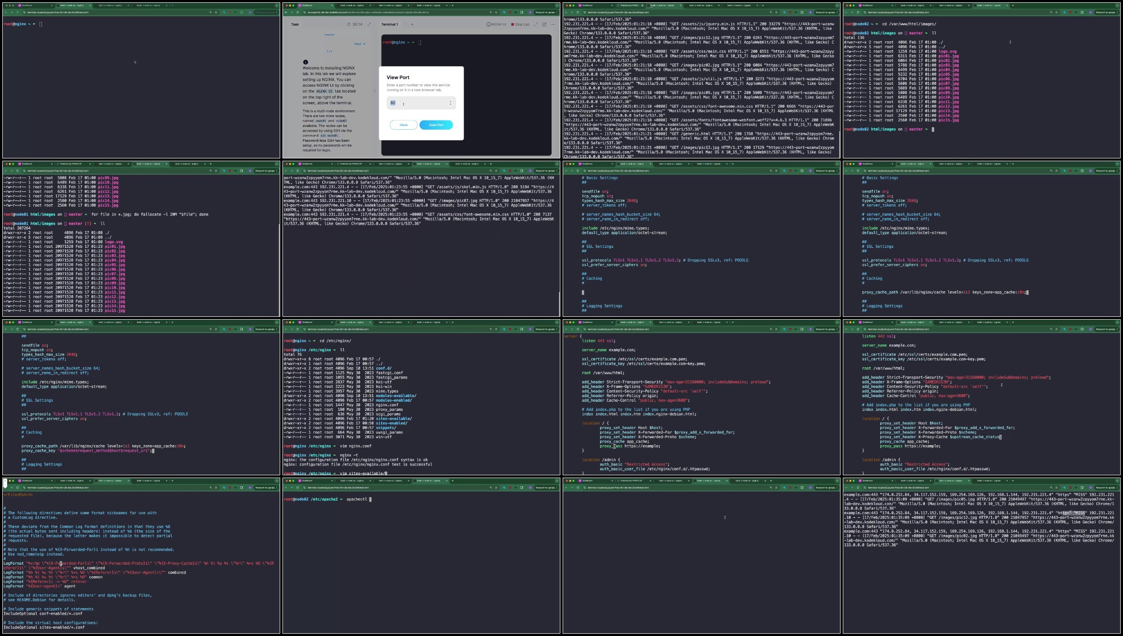Image resolution: width=1123 pixels, height=636 pixels.
Task: Click the nginx -t command line
Action: point(349,455)
